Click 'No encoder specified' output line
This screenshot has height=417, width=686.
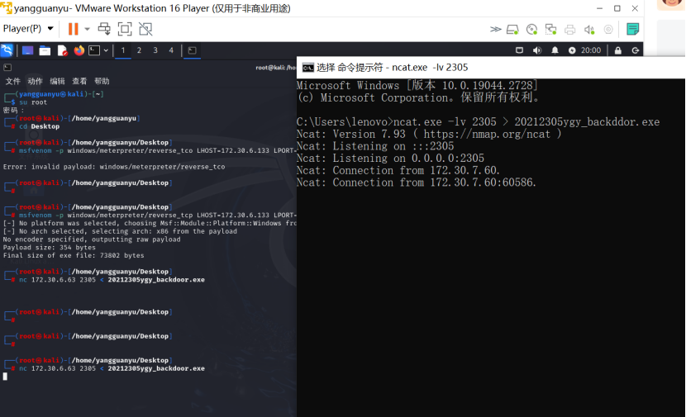point(92,239)
